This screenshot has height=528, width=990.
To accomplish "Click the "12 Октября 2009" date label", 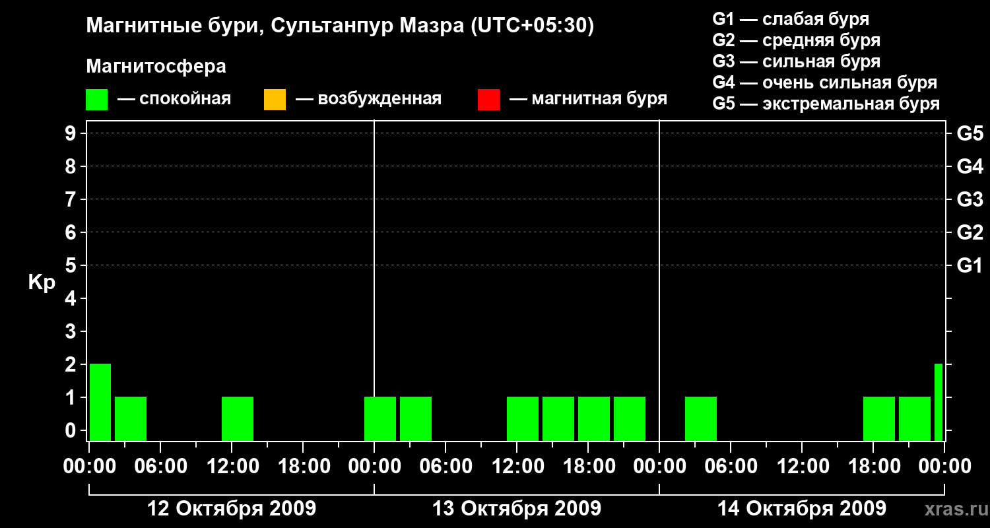I will (231, 509).
